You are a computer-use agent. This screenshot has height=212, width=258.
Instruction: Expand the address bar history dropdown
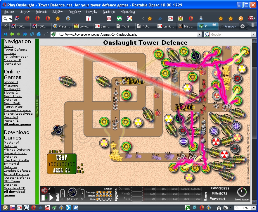pyautogui.click(x=199, y=35)
